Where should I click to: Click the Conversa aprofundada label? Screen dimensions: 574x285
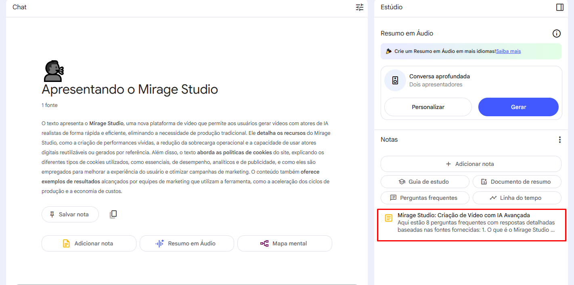(x=440, y=76)
